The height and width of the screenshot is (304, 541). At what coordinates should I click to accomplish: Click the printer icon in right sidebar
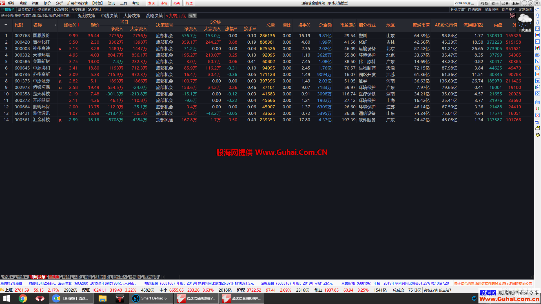click(x=538, y=128)
